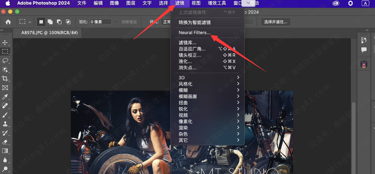The image size is (375, 174).
Task: Open the 图像 menu
Action: point(115,3)
